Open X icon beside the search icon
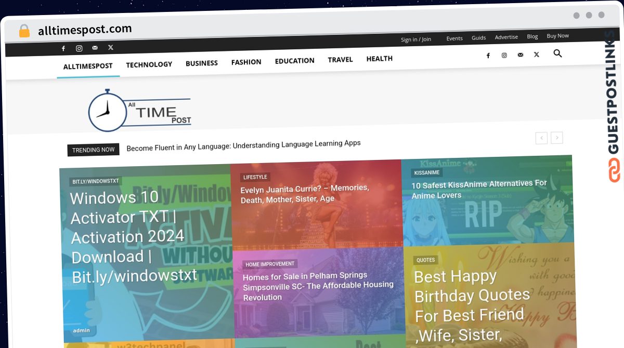Viewport: 624px width, 348px height. click(x=536, y=54)
